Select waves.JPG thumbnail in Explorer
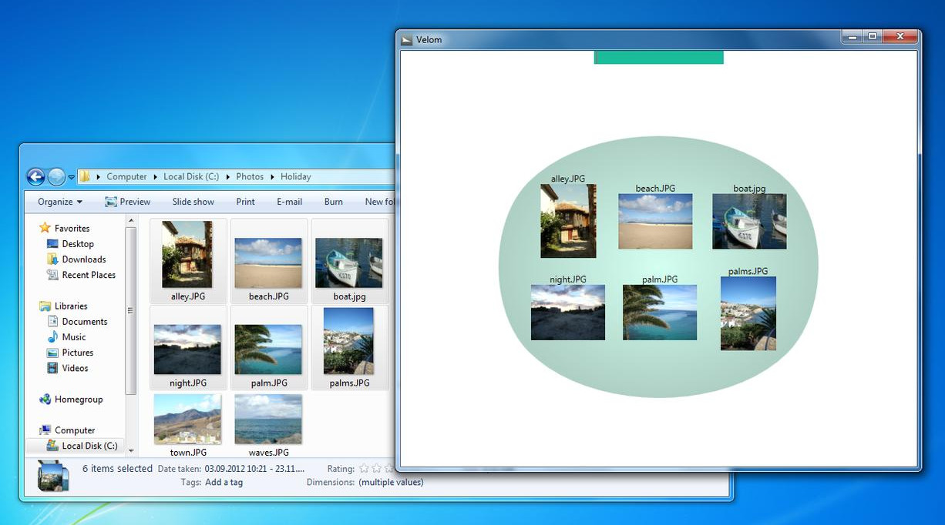Screen dimensions: 945x525 [x=268, y=420]
